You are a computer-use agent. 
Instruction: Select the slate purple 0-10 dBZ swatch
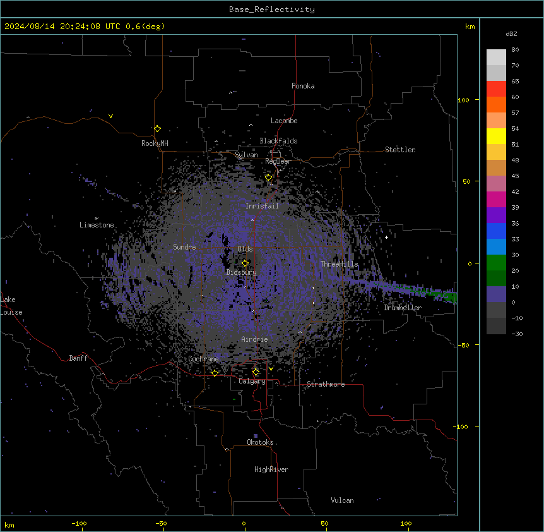(x=496, y=294)
